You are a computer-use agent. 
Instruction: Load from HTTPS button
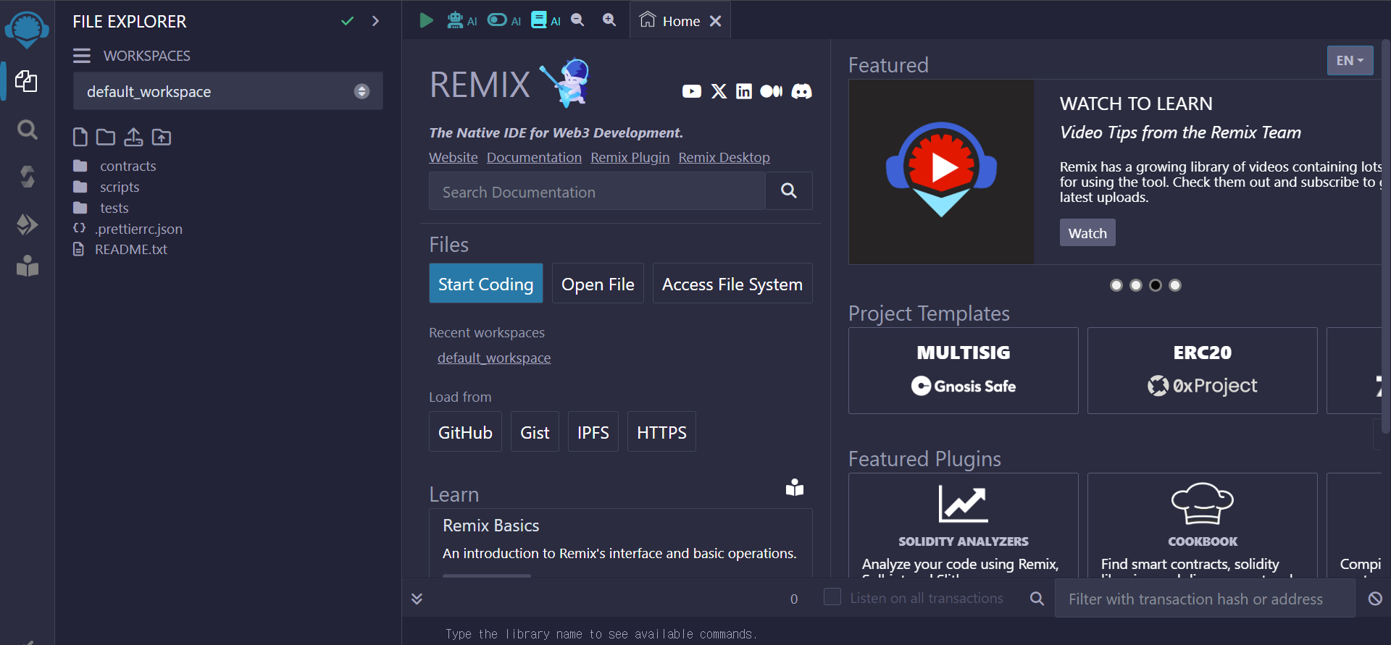click(661, 431)
